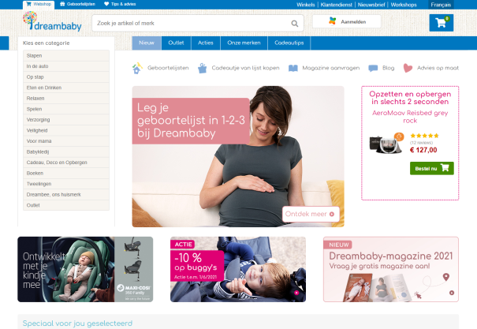
Task: Click the Blog speech bubble icon
Action: click(x=373, y=68)
